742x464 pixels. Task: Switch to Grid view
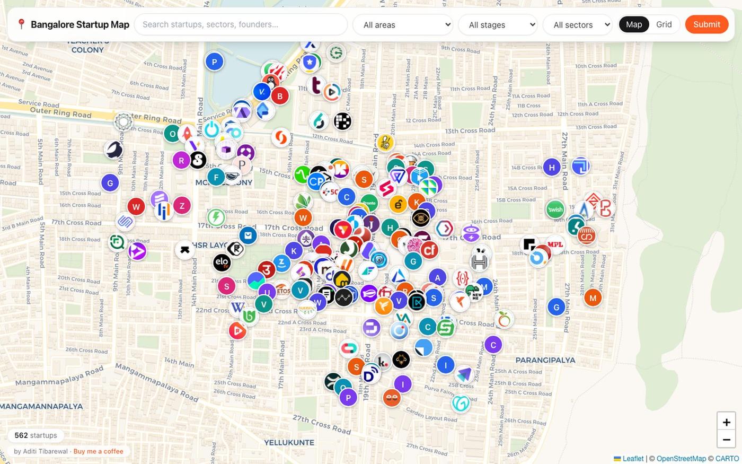(664, 24)
